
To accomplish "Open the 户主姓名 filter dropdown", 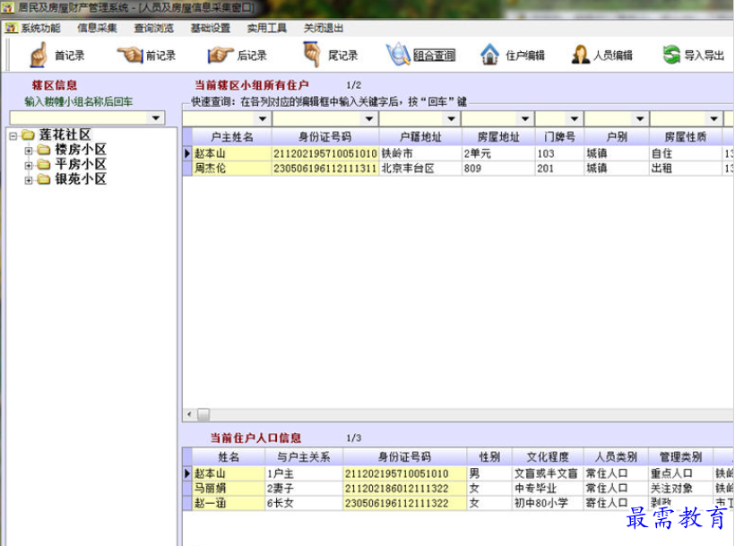I will point(263,119).
